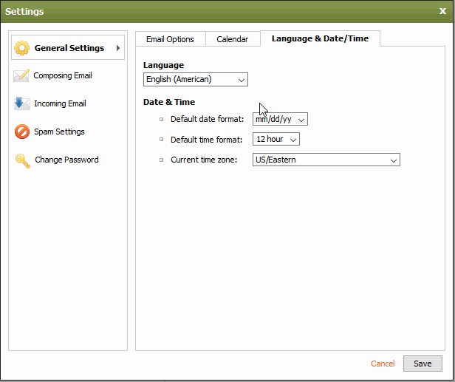
Task: Click the Cancel link
Action: (383, 364)
